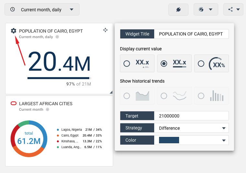Open the Current month, daily period dropdown
Viewport: 246px width, 173px height.
point(42,10)
